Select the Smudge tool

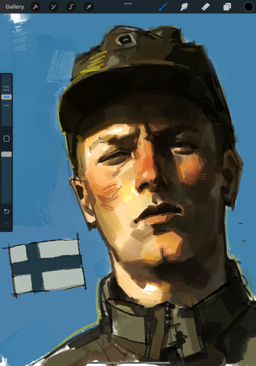(x=184, y=7)
